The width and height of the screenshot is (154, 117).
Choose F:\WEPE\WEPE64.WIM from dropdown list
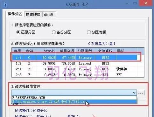coord(74,98)
